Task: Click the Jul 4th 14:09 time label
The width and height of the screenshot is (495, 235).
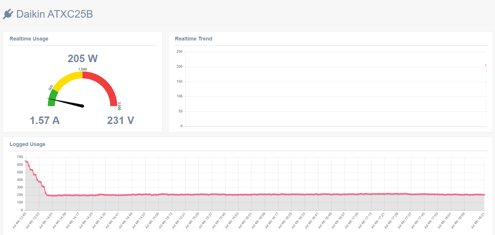Action: [x=59, y=220]
